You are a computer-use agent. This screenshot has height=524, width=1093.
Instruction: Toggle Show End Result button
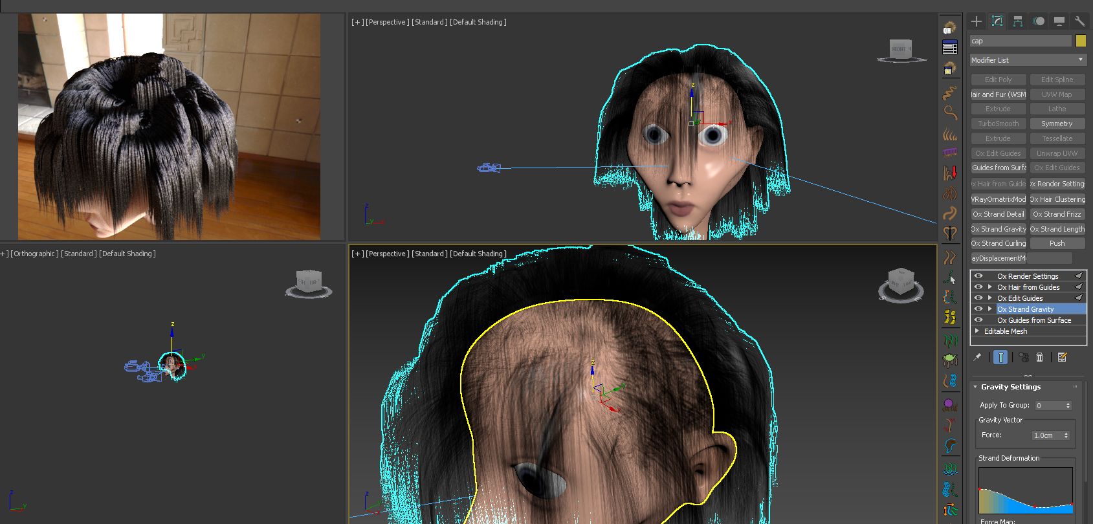coord(1000,357)
